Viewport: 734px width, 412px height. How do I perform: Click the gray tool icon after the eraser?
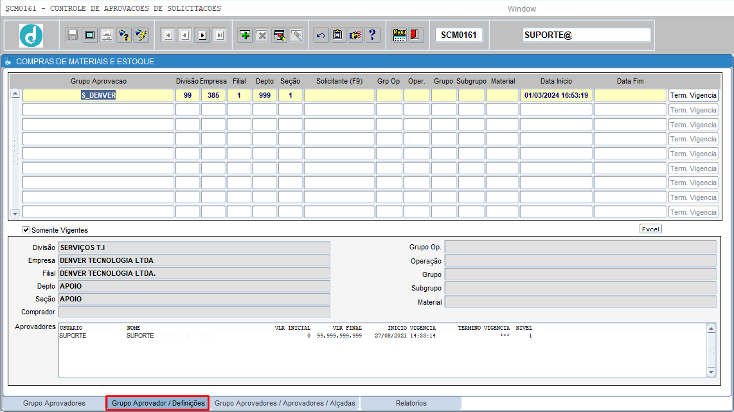click(297, 35)
